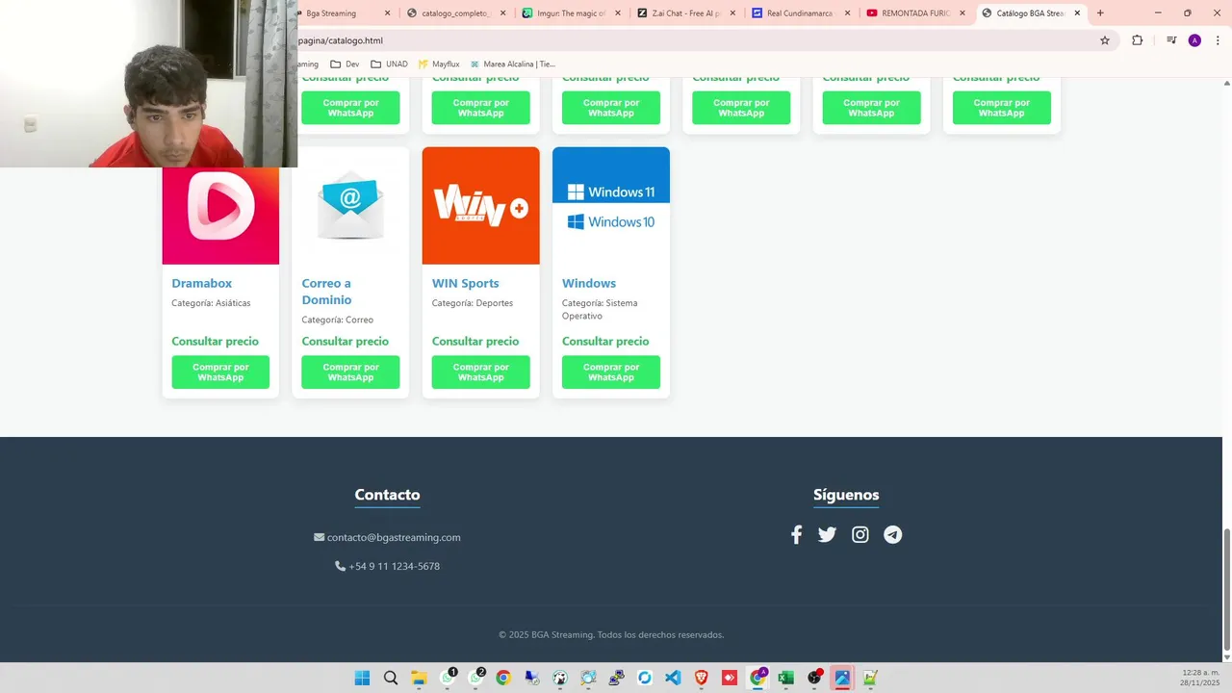
Task: Buy Correo a Dominio via WhatsApp button
Action: [350, 372]
